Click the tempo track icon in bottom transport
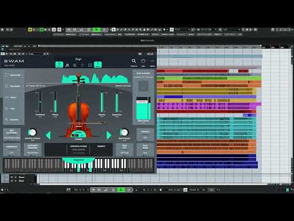The image size is (294, 221). (185, 190)
